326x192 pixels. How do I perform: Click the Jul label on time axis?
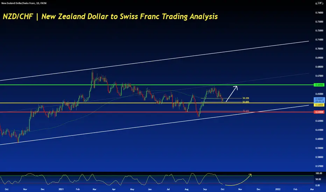pos(168,189)
